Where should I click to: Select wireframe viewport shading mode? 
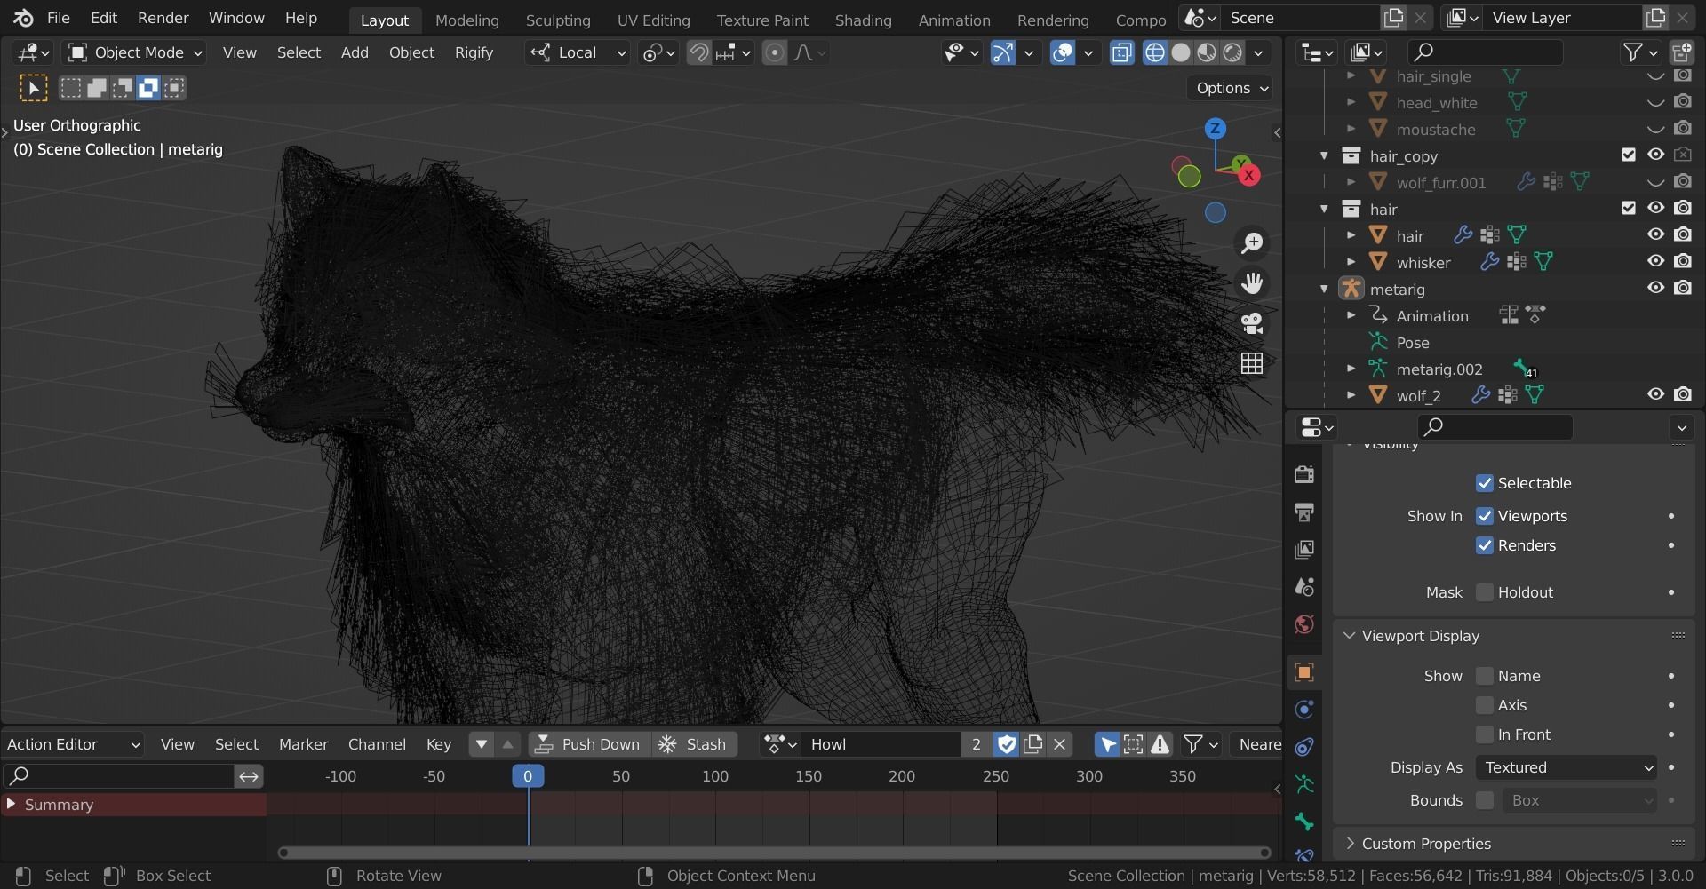[x=1154, y=53]
